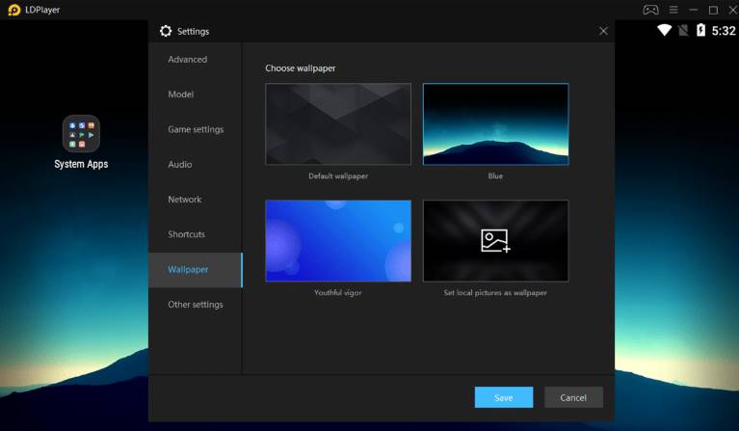
Task: Select the Network tab
Action: (185, 200)
